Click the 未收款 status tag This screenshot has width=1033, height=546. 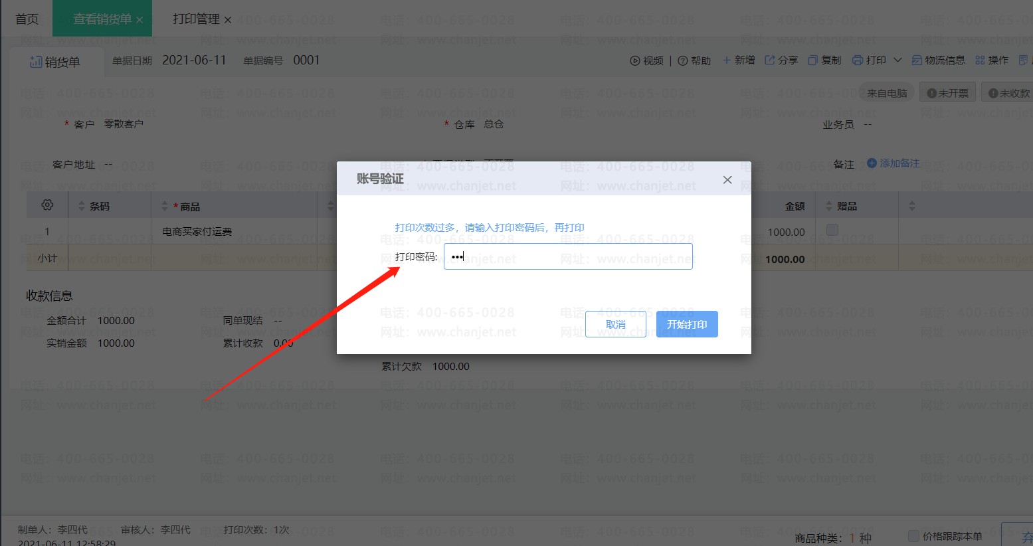(x=1008, y=93)
